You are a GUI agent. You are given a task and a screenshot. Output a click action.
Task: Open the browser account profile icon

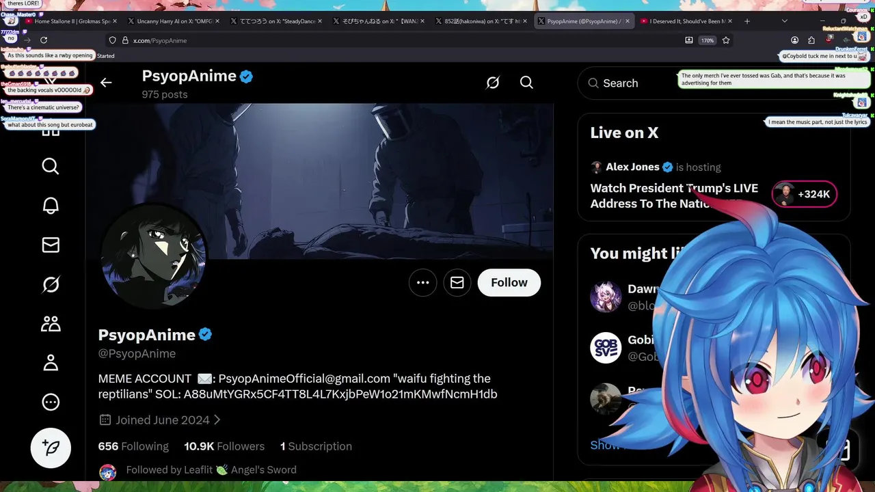794,40
